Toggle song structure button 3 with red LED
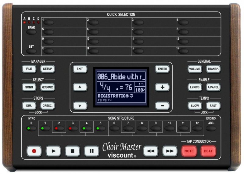Viewport: 244px width, 174px height. (73, 129)
